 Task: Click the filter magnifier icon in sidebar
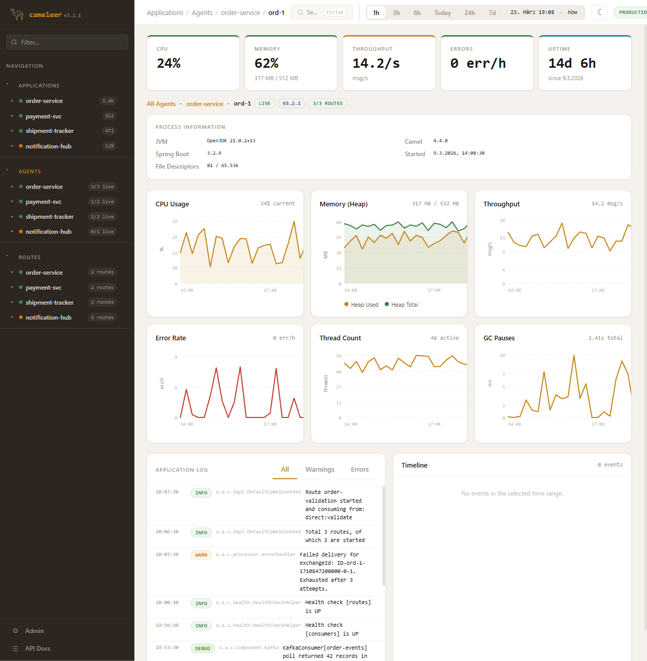14,42
